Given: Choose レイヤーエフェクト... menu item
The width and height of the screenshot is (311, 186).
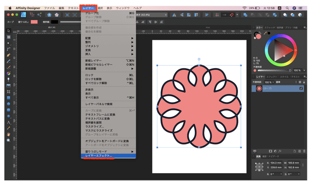Looking at the screenshot, I should point(108,156).
